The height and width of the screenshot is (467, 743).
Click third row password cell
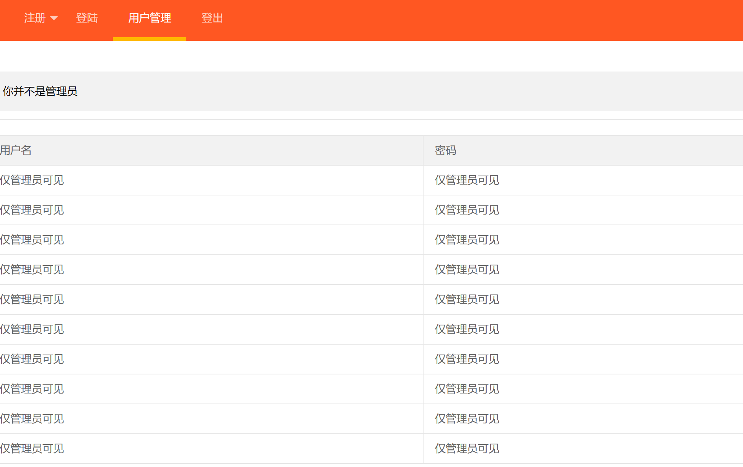(x=467, y=240)
